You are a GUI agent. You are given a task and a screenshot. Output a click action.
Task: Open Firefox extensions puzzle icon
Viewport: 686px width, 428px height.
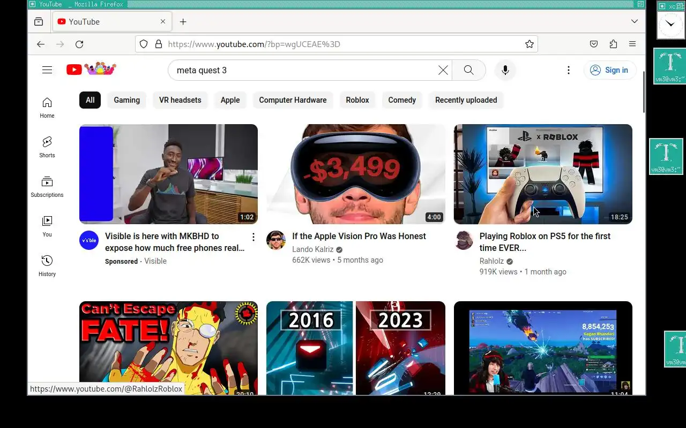[x=613, y=44]
